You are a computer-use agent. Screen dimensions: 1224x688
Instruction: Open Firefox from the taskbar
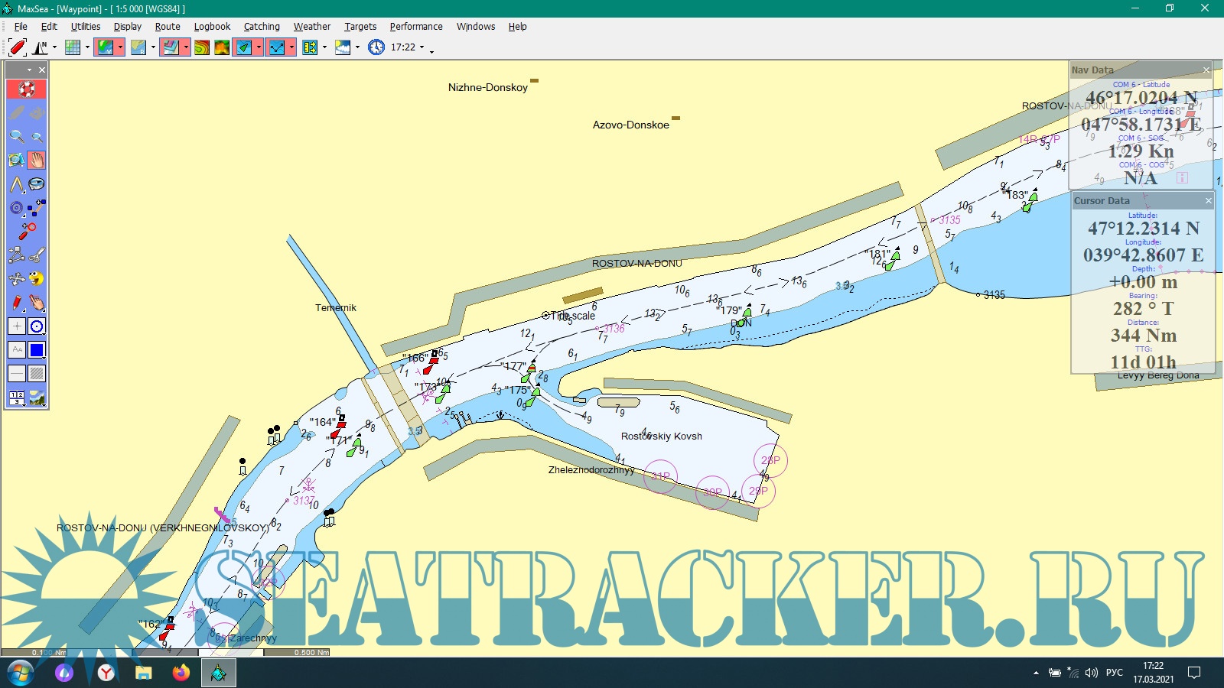click(x=181, y=673)
